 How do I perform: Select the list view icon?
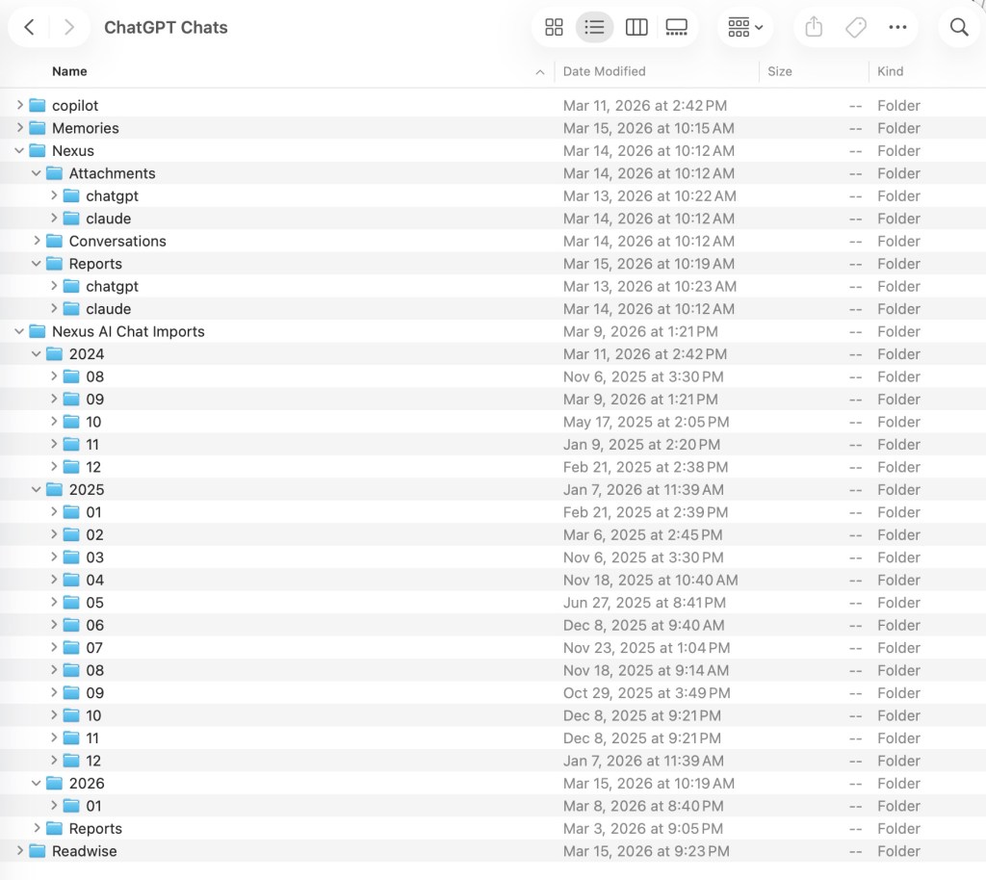coord(595,28)
